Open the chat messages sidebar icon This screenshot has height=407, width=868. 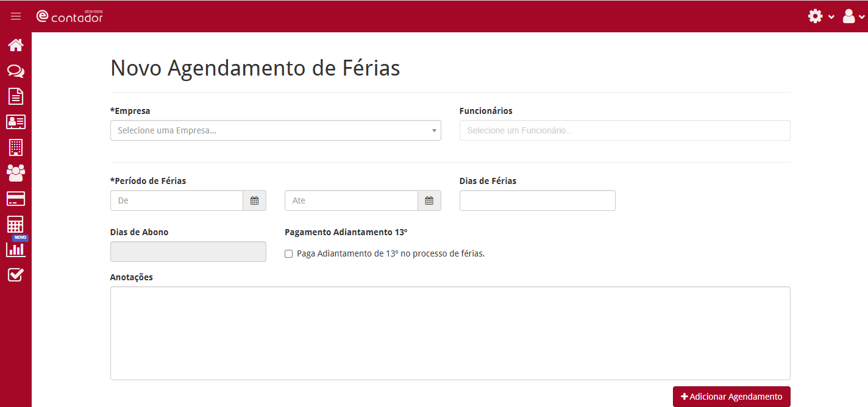(16, 71)
